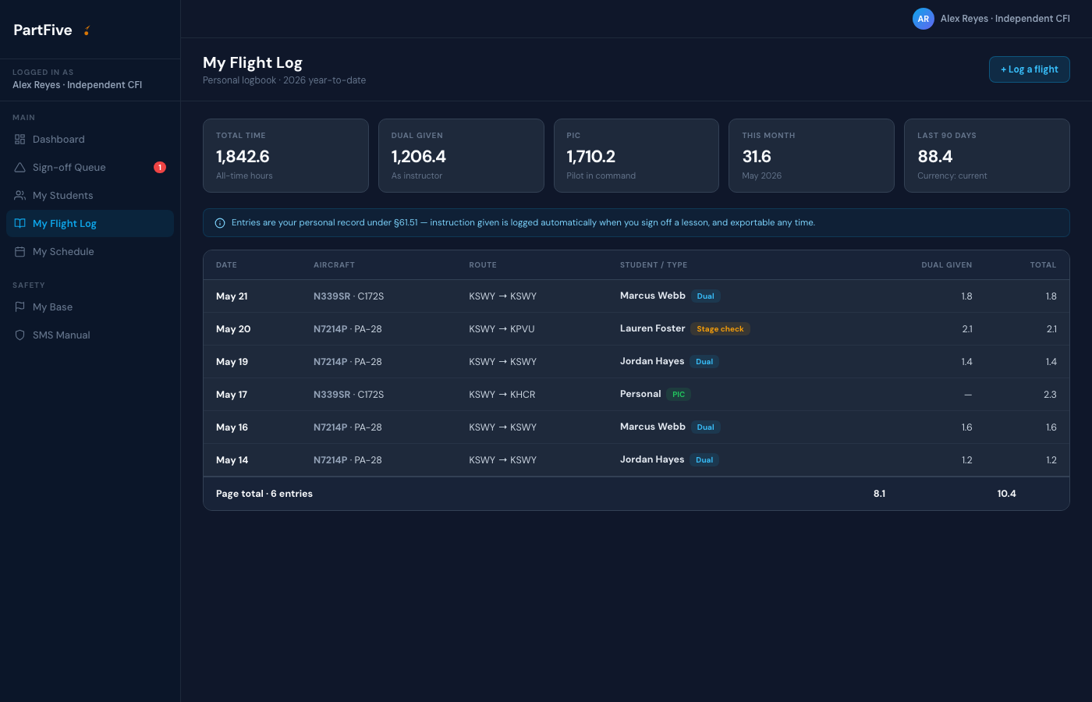Click Marcus Webb in the May 16 row
The width and height of the screenshot is (1092, 702).
tap(653, 427)
